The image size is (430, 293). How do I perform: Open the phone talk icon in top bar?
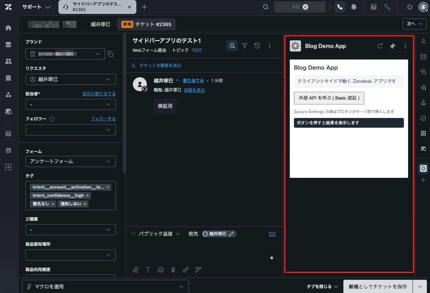pos(340,7)
